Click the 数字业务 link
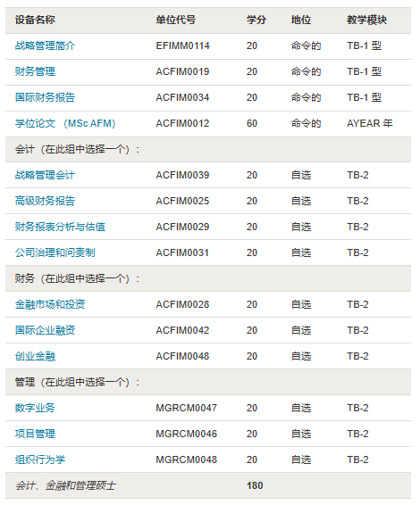The height and width of the screenshot is (505, 420). [35, 408]
